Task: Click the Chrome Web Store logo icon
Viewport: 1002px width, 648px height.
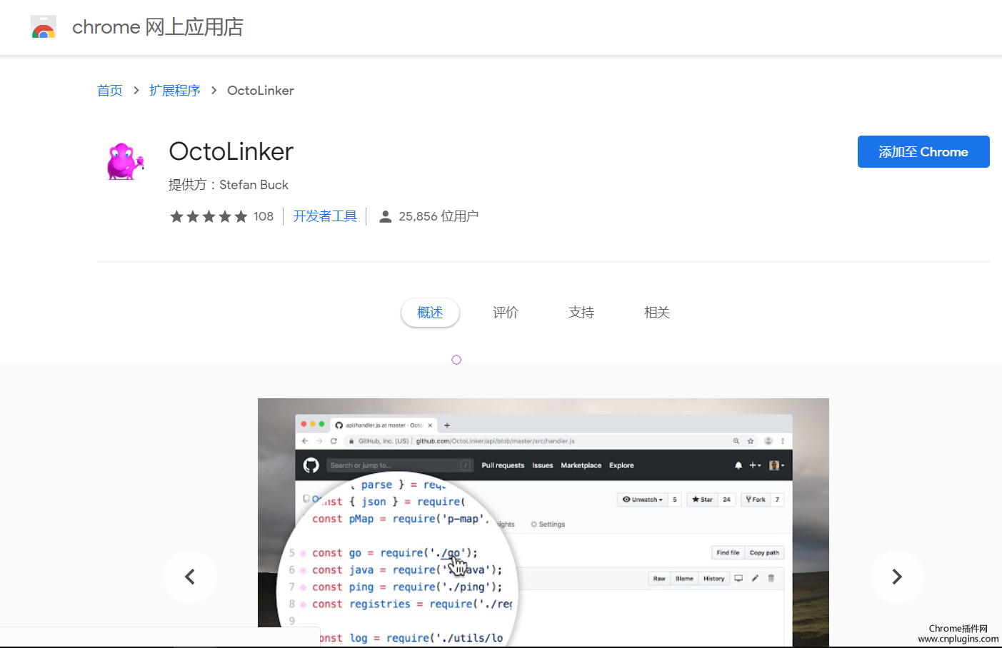Action: click(44, 27)
